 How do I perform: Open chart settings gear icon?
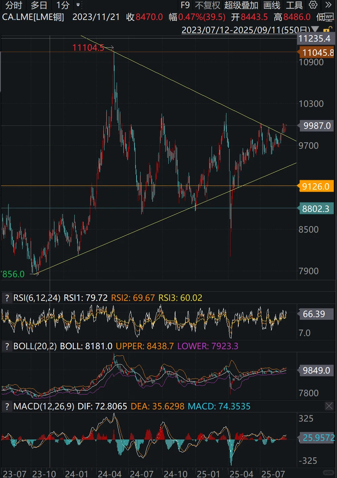[x=313, y=5]
